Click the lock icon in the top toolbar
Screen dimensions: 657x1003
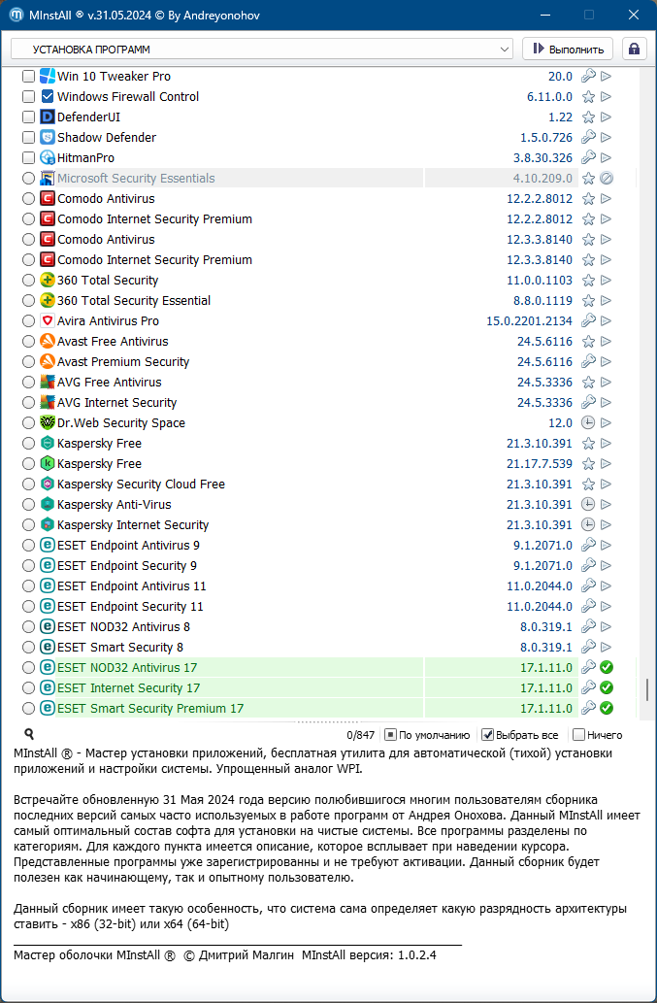coord(635,49)
